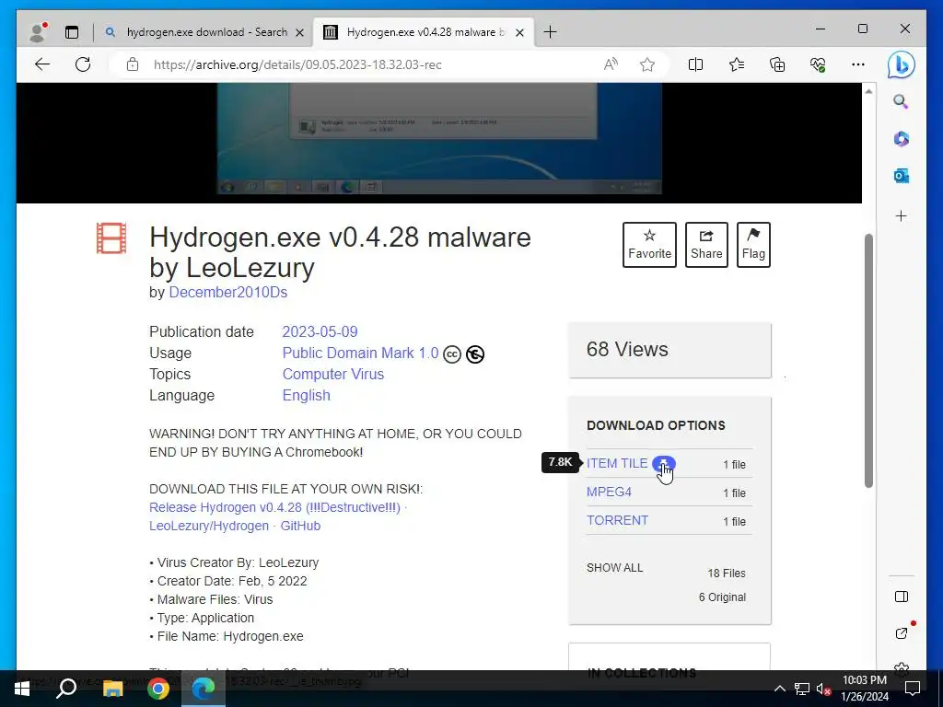Viewport: 943px width, 707px height.
Task: View site information lock icon
Action: coord(133,64)
